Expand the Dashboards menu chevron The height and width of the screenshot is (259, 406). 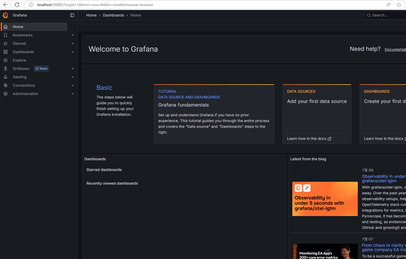pyautogui.click(x=73, y=52)
